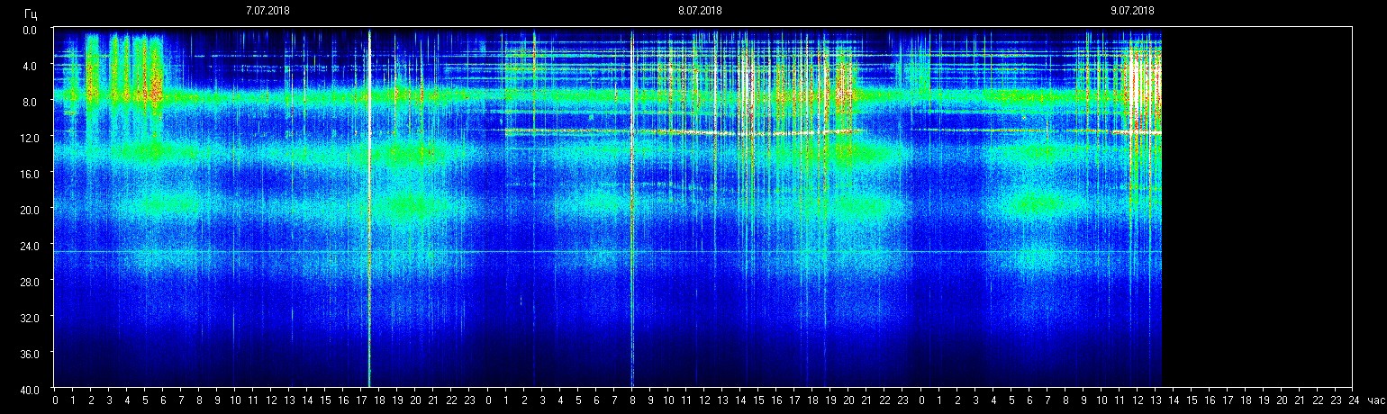Image resolution: width=1387 pixels, height=414 pixels.
Task: Select the 32.0 frequency axis value
Action: point(29,318)
